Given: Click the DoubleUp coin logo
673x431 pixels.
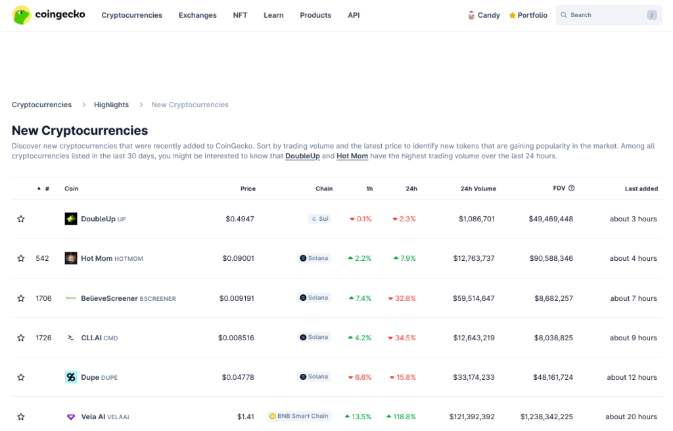Looking at the screenshot, I should tap(71, 219).
